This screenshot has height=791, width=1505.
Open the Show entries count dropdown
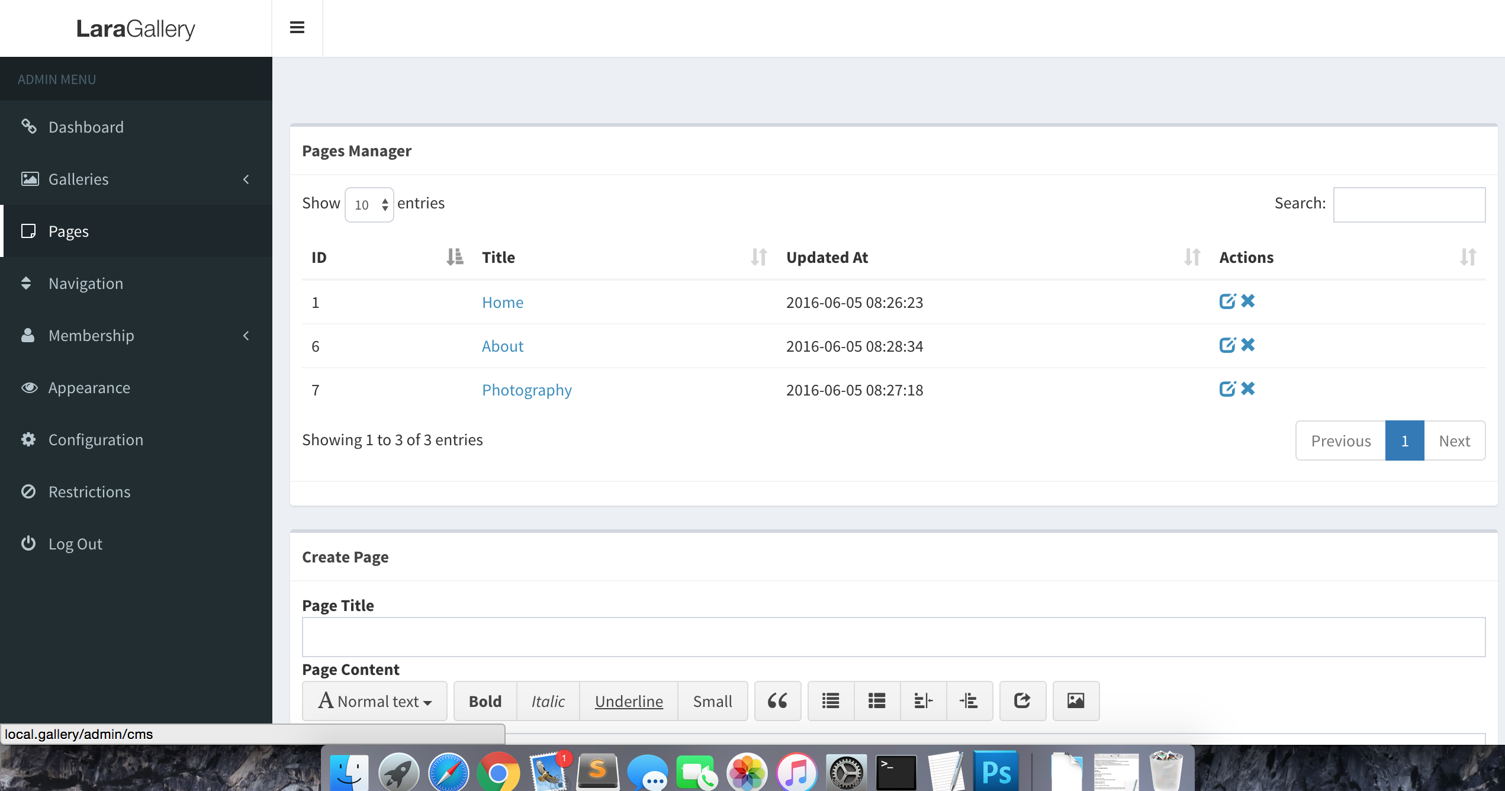tap(369, 205)
